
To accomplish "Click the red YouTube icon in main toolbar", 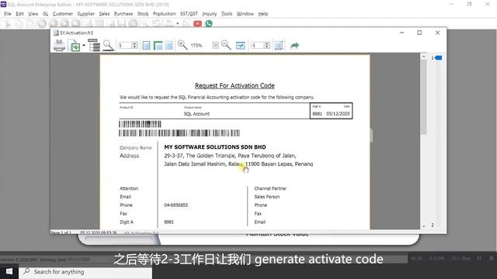I will tap(197, 24).
